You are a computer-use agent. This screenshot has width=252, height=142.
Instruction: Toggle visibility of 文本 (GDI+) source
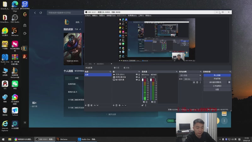pos(137,74)
